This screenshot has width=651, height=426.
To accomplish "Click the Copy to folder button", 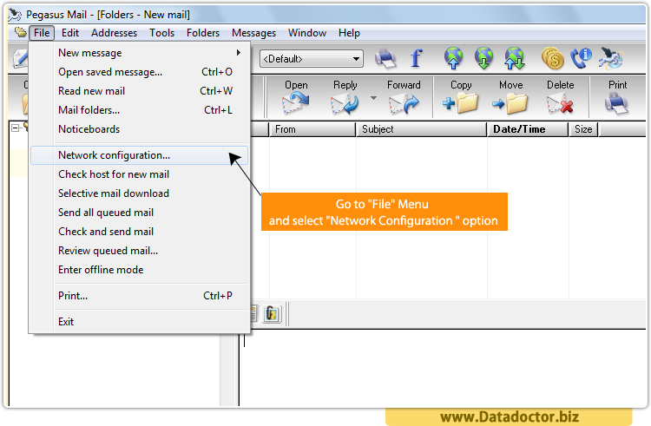I will click(461, 97).
